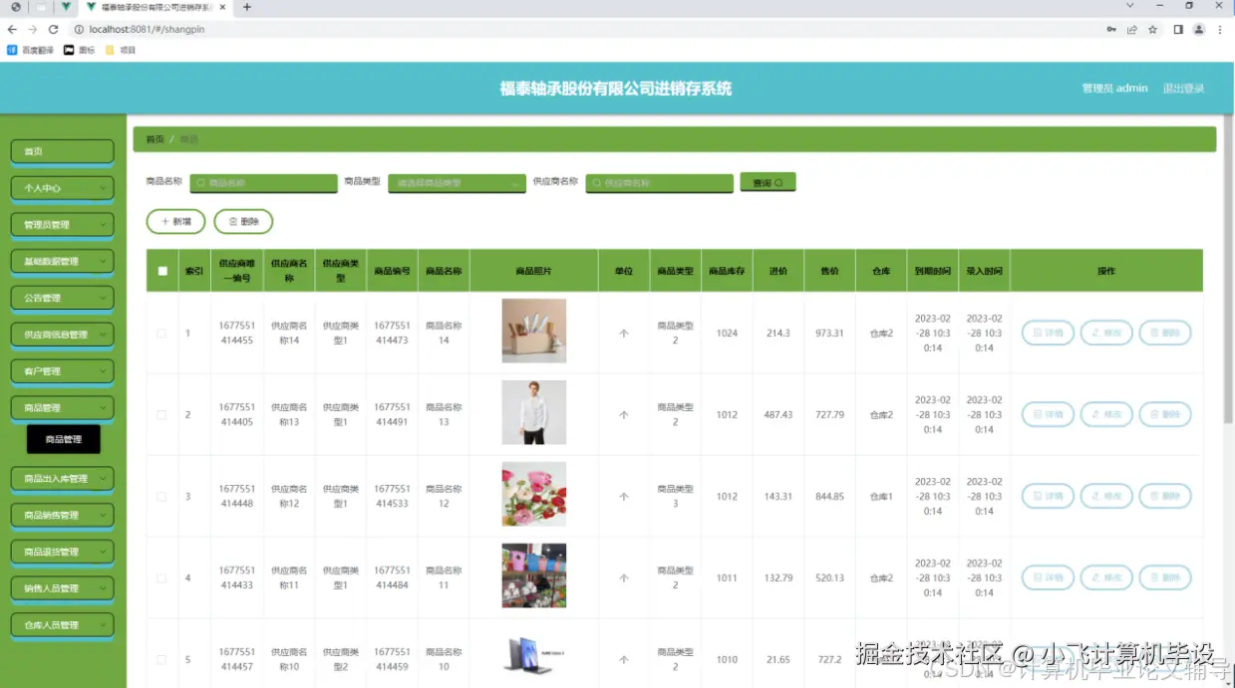Click the 删除 button above the table
Image resolution: width=1235 pixels, height=688 pixels.
tap(243, 222)
